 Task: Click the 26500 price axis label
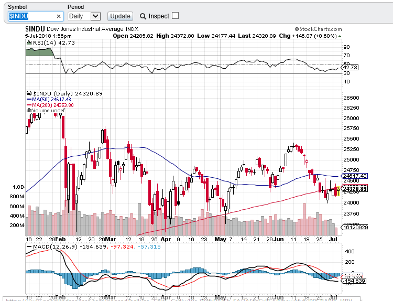tap(351, 98)
